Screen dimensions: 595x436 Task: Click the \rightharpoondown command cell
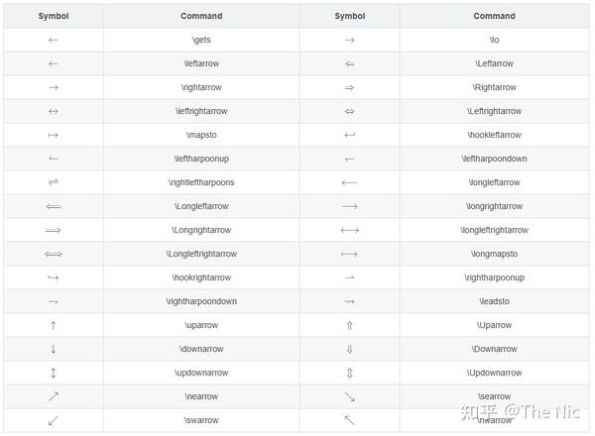(x=201, y=301)
